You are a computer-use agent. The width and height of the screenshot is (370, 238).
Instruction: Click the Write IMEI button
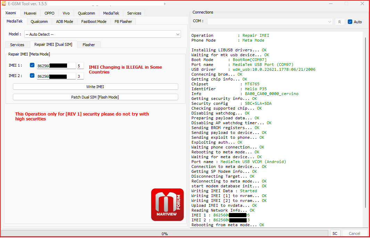[x=95, y=87]
